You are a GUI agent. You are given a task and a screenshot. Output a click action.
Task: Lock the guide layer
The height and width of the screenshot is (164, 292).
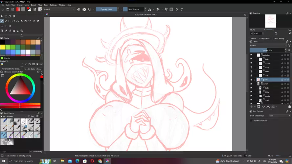[x=282, y=80]
